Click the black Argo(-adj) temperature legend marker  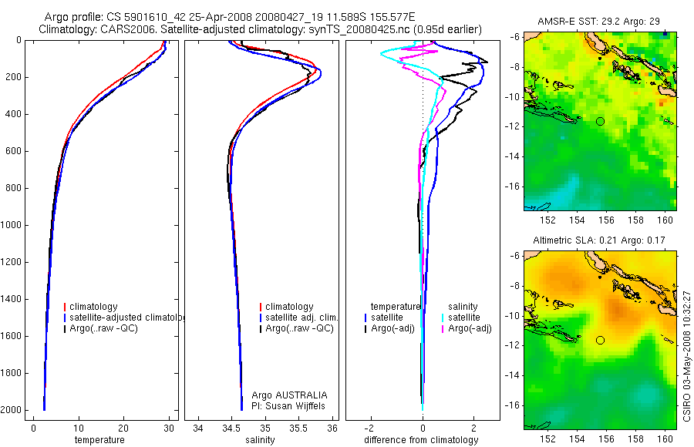click(366, 328)
